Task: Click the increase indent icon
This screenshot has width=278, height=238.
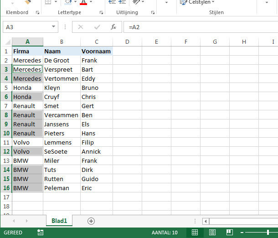Action: (122, 2)
